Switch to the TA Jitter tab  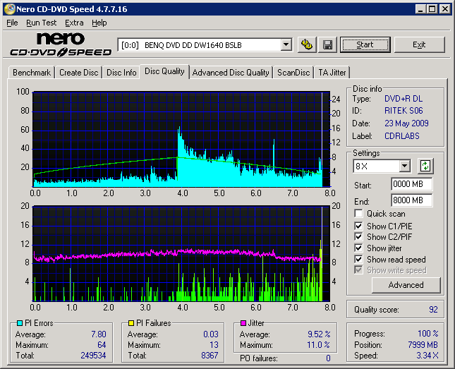[332, 72]
